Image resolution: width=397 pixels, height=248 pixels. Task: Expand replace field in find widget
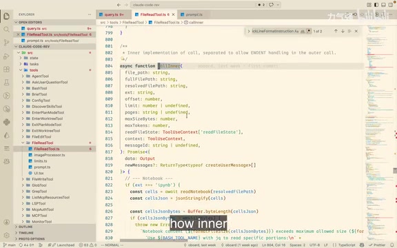(x=249, y=31)
